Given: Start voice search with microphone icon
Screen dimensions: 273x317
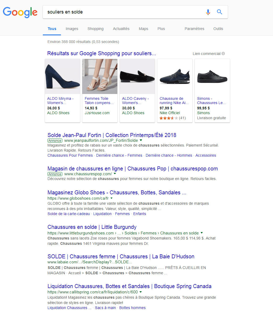Looking at the screenshot, I should pos(208,12).
